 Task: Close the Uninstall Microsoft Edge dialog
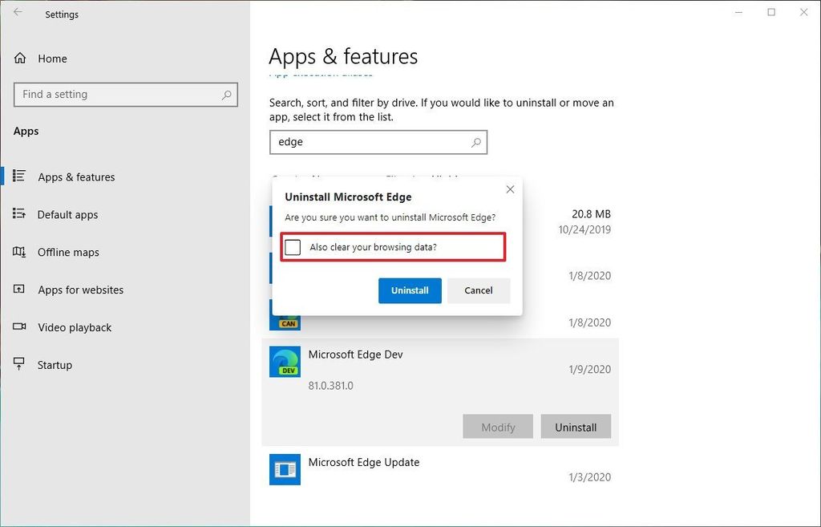click(510, 189)
